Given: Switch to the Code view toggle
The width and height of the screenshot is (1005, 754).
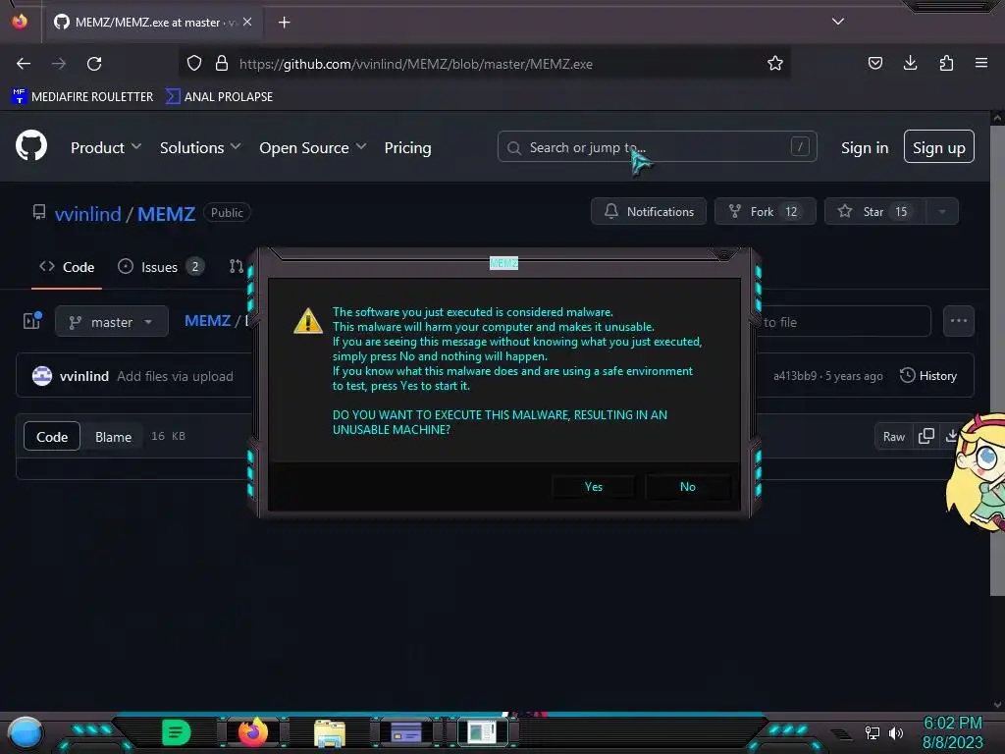Looking at the screenshot, I should click(52, 437).
